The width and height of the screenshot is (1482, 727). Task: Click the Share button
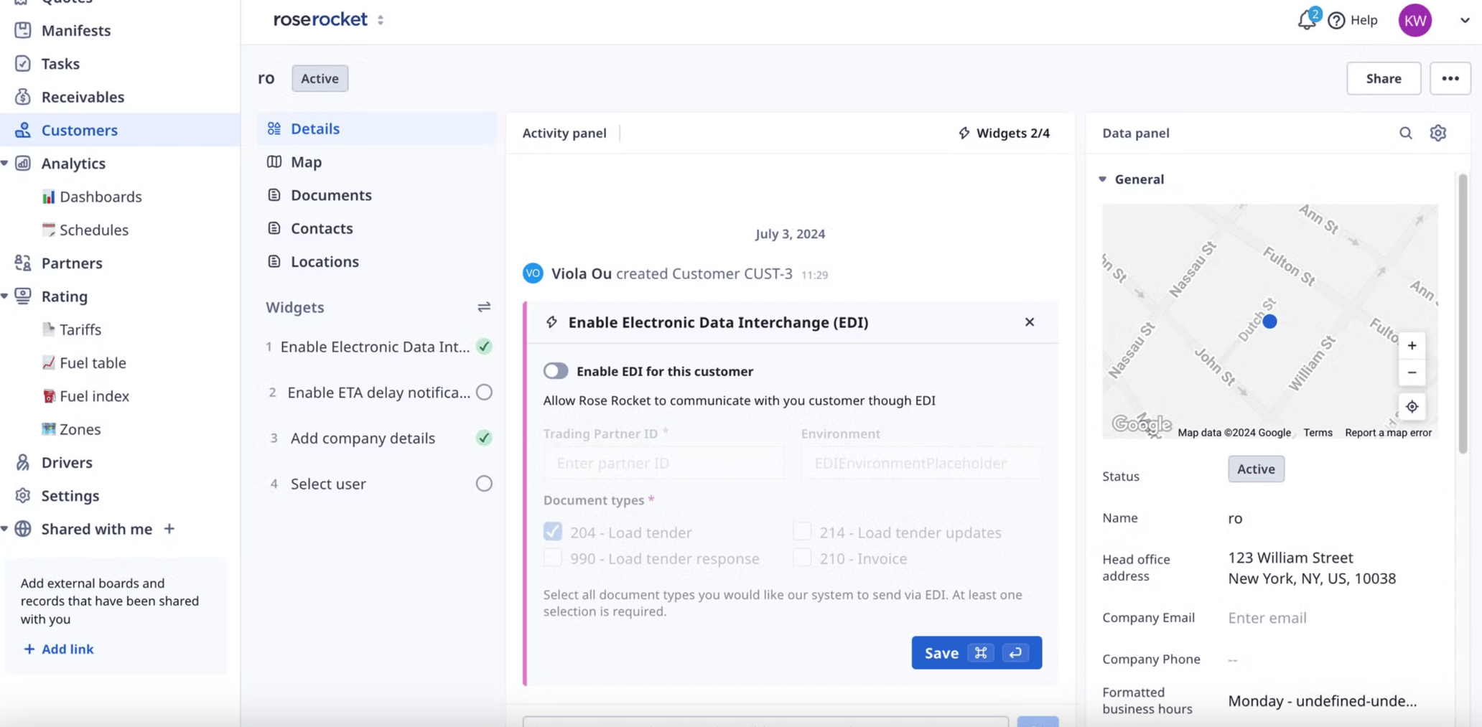click(1383, 78)
